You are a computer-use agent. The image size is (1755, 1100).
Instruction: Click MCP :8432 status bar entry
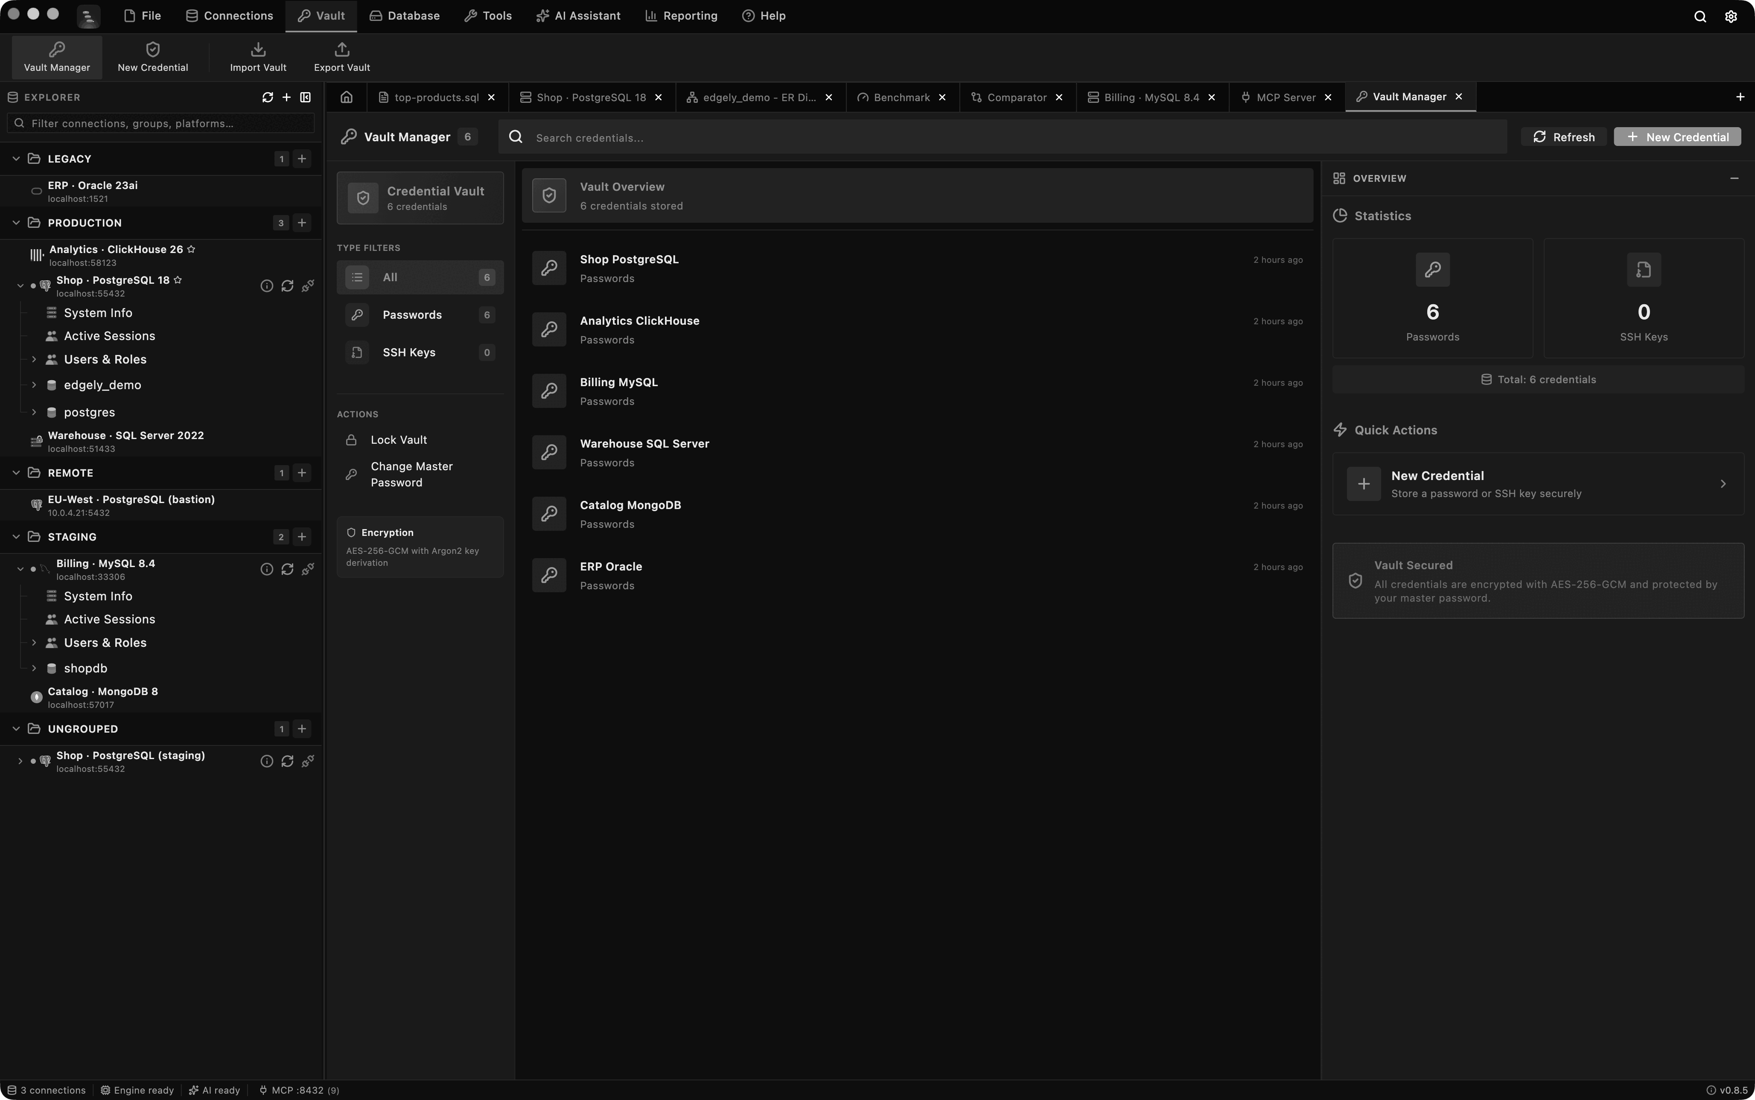click(x=298, y=1090)
